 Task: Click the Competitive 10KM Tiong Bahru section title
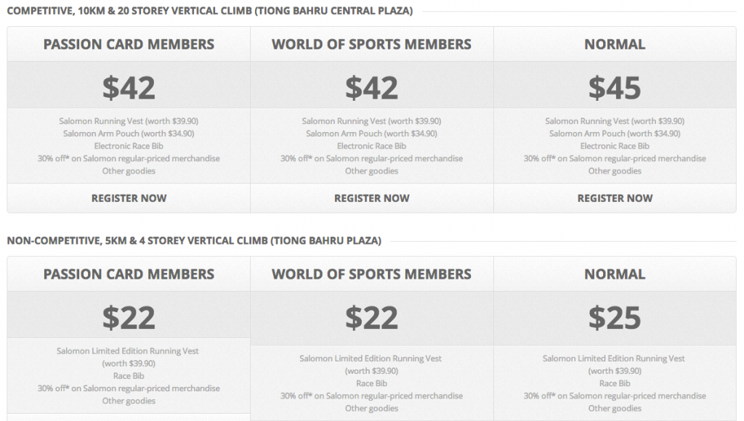coord(210,10)
